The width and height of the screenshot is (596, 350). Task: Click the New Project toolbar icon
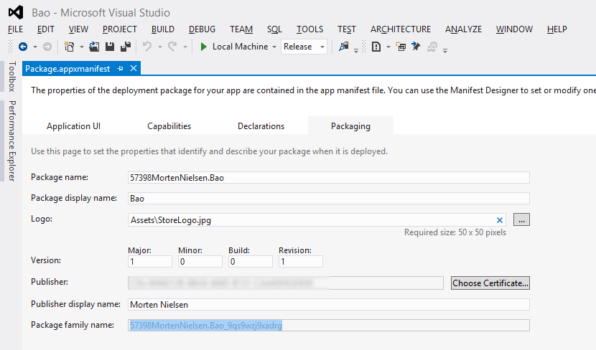(x=69, y=47)
